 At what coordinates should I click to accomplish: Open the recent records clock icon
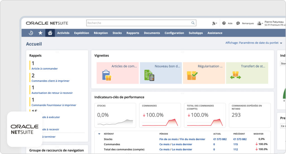click(x=31, y=33)
